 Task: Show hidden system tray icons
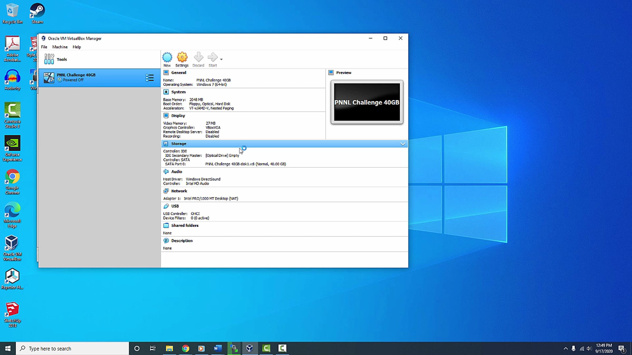tap(566, 348)
